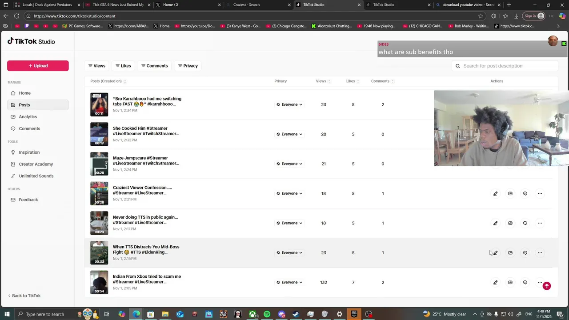Go to Home in the sidebar

point(38,93)
